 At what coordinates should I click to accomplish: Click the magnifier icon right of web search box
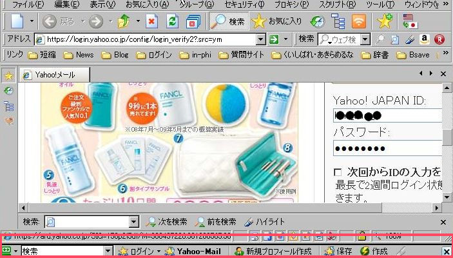coord(380,39)
